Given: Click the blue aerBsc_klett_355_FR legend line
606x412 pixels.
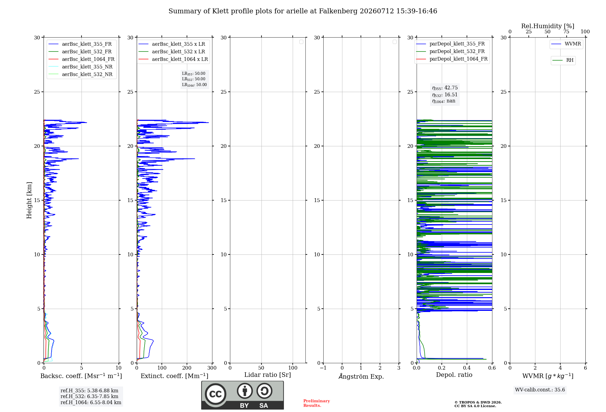Looking at the screenshot, I should pos(53,44).
